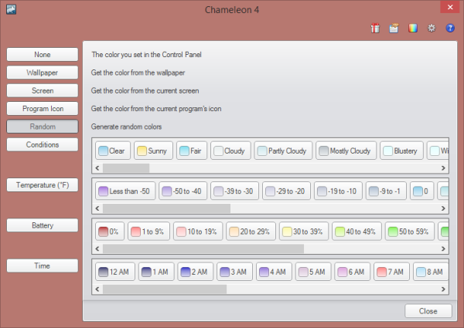Click right arrow of weather conditions scrollbar
The image size is (464, 328).
pyautogui.click(x=443, y=168)
